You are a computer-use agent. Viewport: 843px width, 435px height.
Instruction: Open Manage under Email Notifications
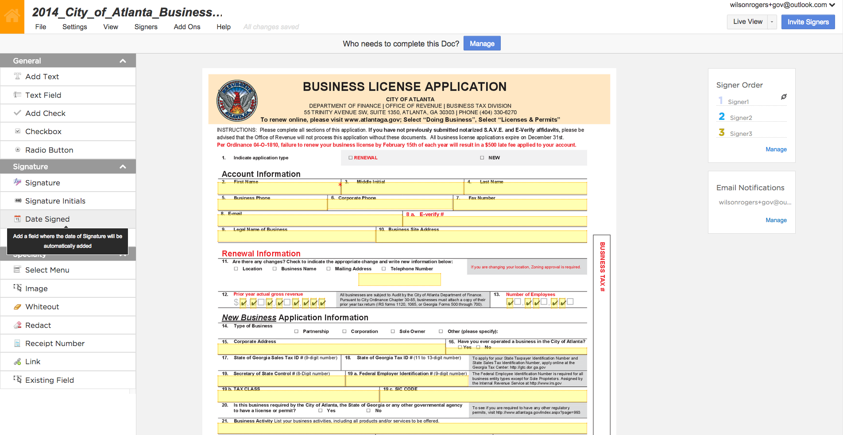point(776,220)
